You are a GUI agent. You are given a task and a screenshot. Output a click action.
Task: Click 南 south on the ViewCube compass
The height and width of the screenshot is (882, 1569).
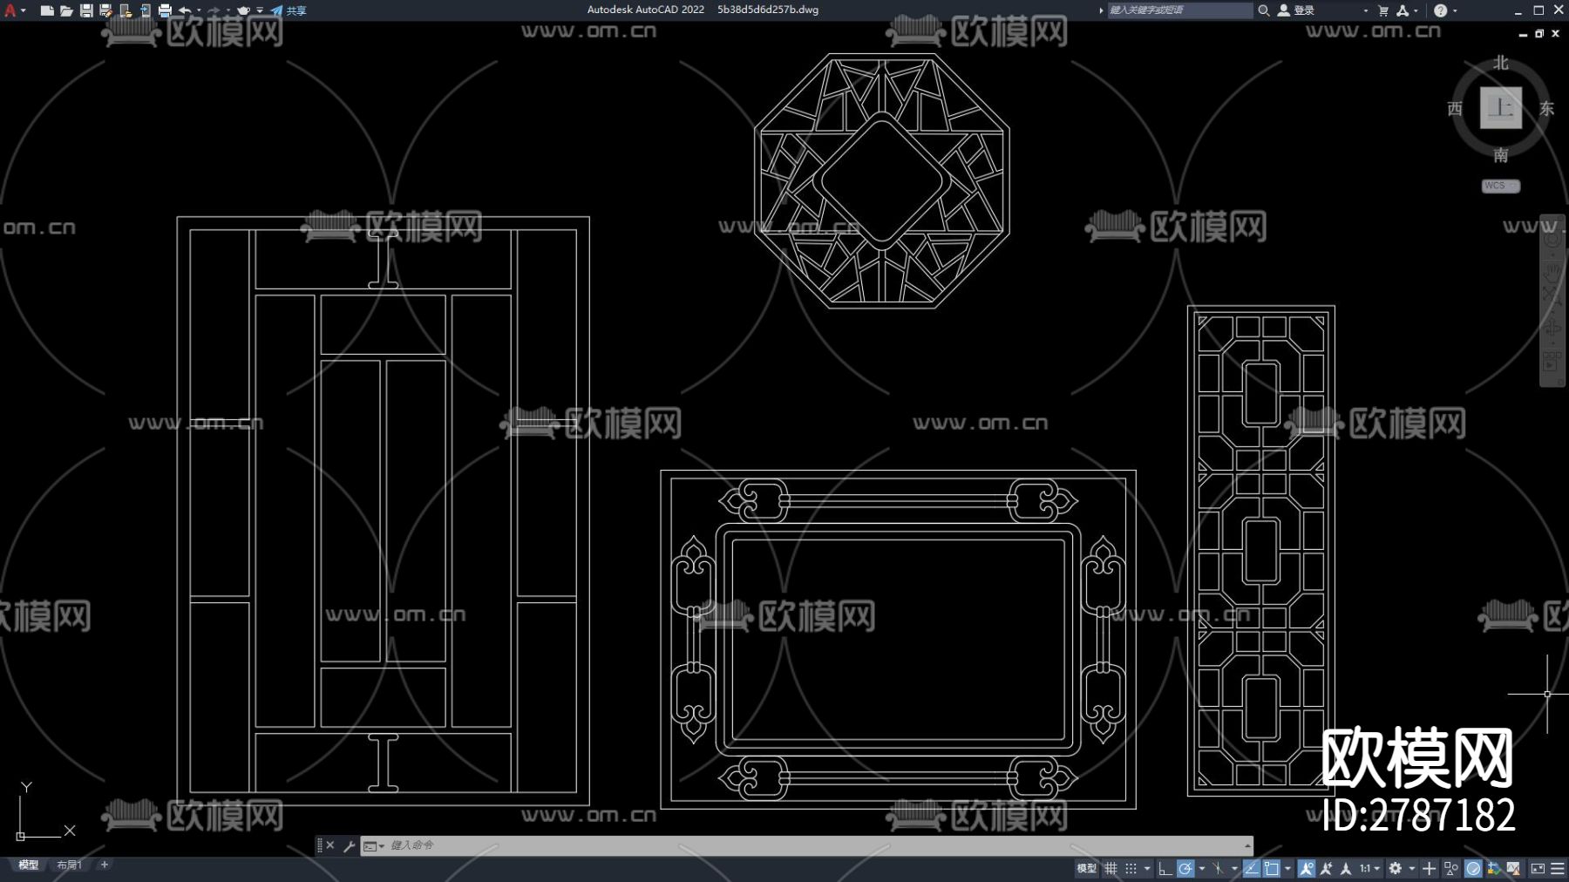click(x=1501, y=155)
